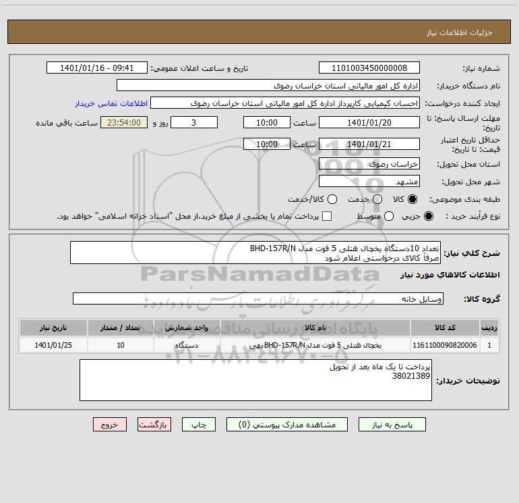This screenshot has height=503, width=519.
Task: Click the کد کالا column header
Action: coord(445,327)
